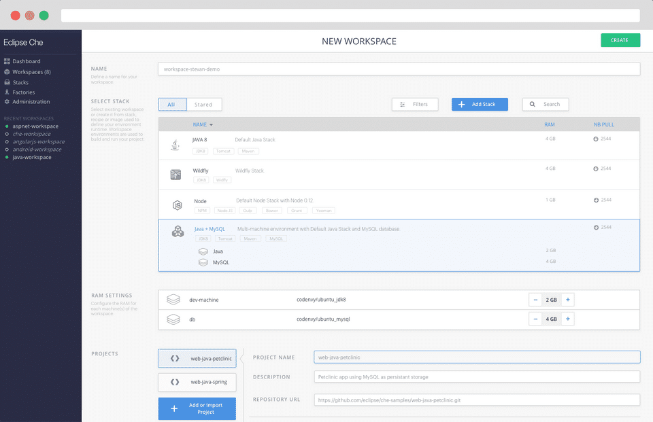This screenshot has height=422, width=653.
Task: Open Workspaces (8) in the sidebar
Action: coord(32,71)
